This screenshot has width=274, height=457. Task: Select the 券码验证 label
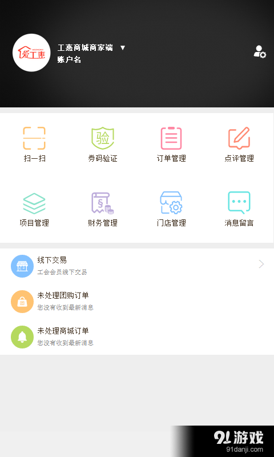point(103,159)
